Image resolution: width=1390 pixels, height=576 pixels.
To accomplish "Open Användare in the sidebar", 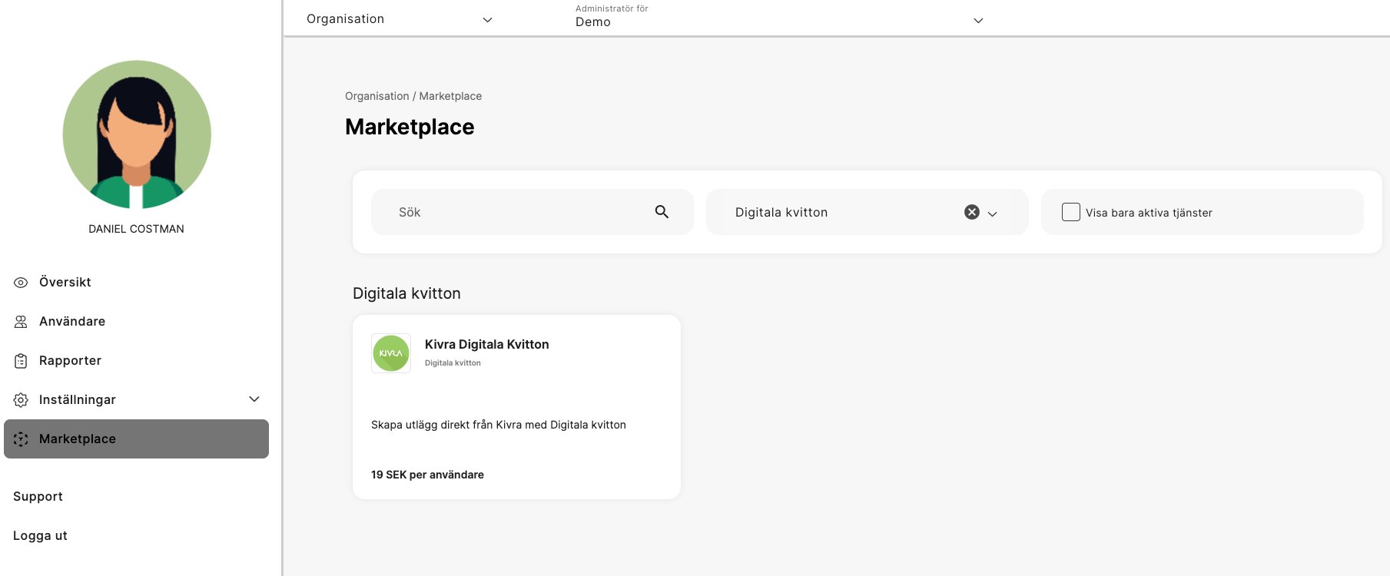I will click(x=137, y=322).
